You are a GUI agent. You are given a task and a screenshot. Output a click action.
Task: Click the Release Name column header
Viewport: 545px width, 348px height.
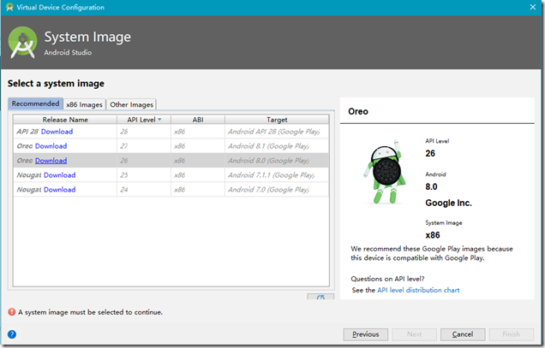pos(65,120)
